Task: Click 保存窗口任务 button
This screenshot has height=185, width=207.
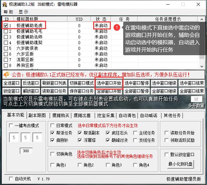Action: (x=81, y=91)
